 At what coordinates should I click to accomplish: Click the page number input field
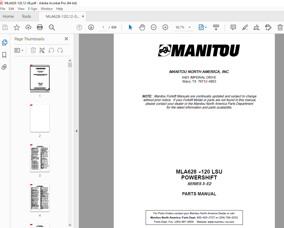(103, 27)
